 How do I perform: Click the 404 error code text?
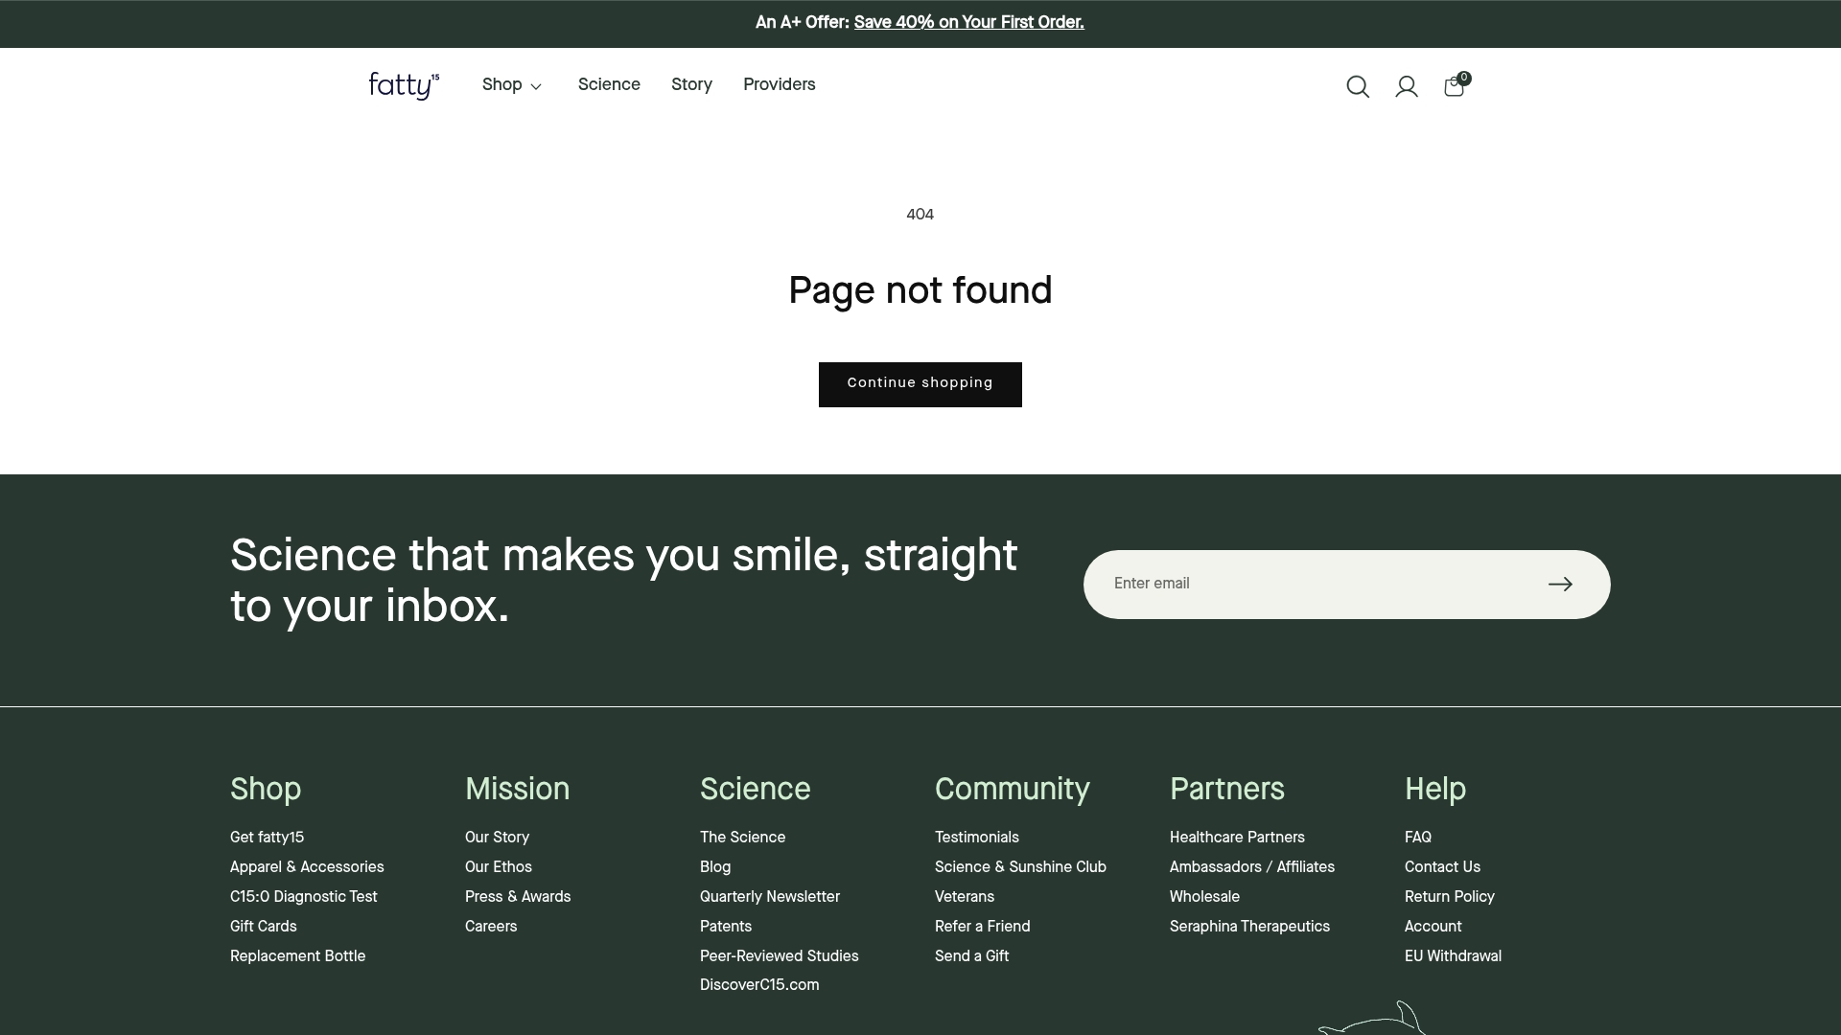click(920, 215)
